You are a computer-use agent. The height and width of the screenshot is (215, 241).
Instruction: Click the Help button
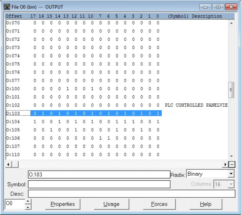pos(206,204)
